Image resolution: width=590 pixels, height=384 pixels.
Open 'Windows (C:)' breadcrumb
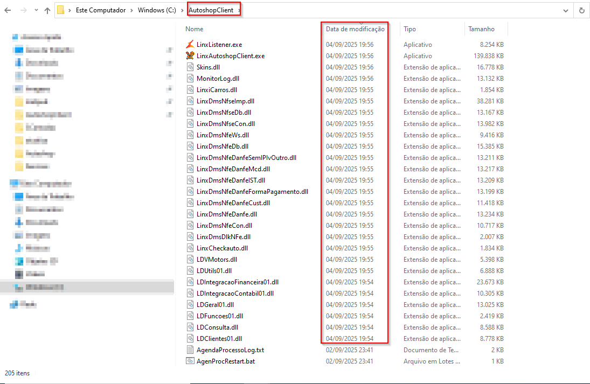[x=157, y=10]
